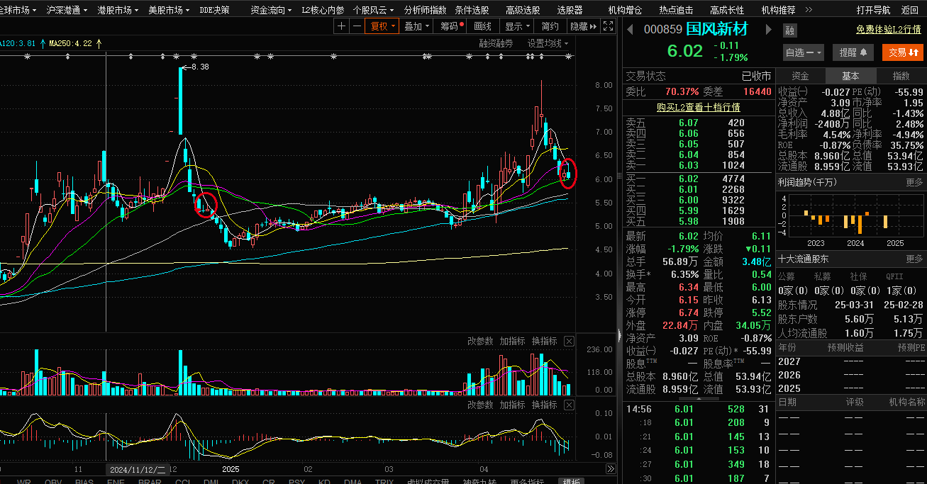Follow the 免费体验L2行情 link
This screenshot has height=484, width=927.
click(x=889, y=30)
